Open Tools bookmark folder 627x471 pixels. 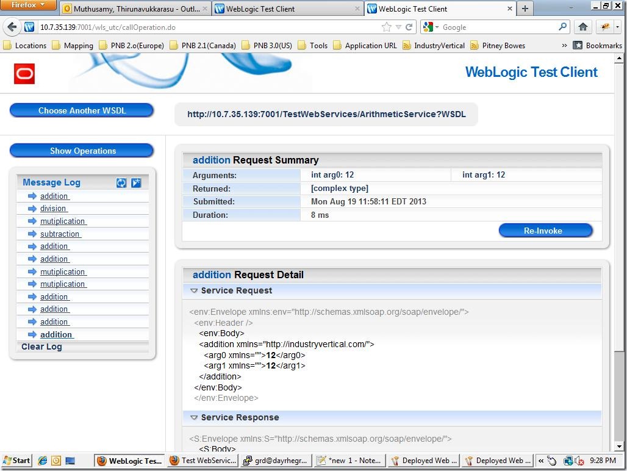point(313,46)
